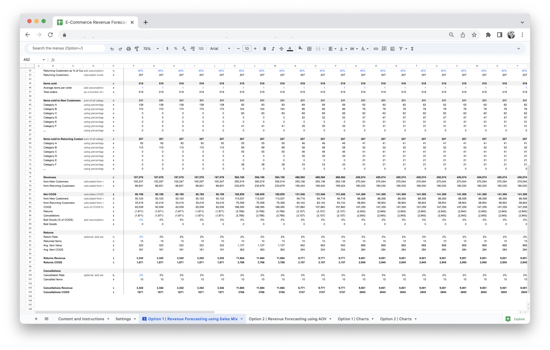Decrease decimal places
This screenshot has width=550, height=350.
[x=184, y=49]
